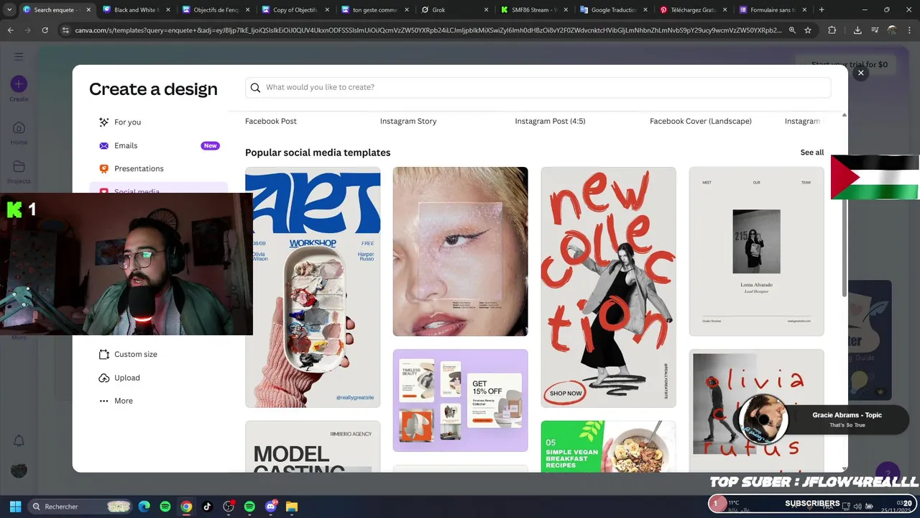This screenshot has width=920, height=518.
Task: Click See all for popular templates
Action: [x=812, y=153]
